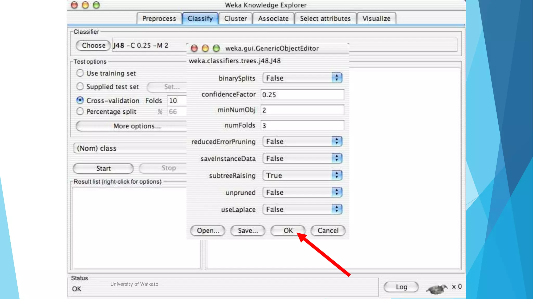The width and height of the screenshot is (533, 299).
Task: Switch to the Preprocess tab
Action: point(159,18)
